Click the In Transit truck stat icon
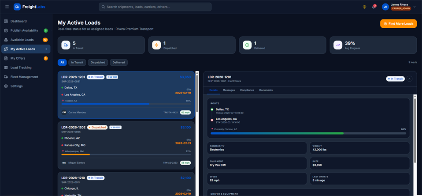 pos(66,45)
